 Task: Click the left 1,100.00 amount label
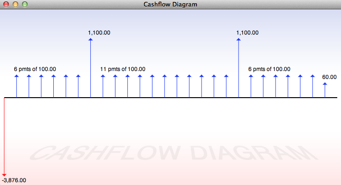99,33
